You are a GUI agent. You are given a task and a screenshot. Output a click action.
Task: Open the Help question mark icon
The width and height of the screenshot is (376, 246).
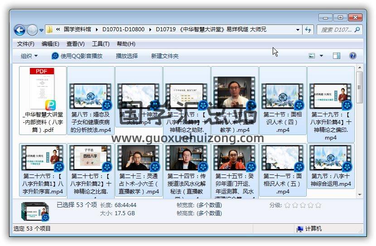tap(353, 56)
